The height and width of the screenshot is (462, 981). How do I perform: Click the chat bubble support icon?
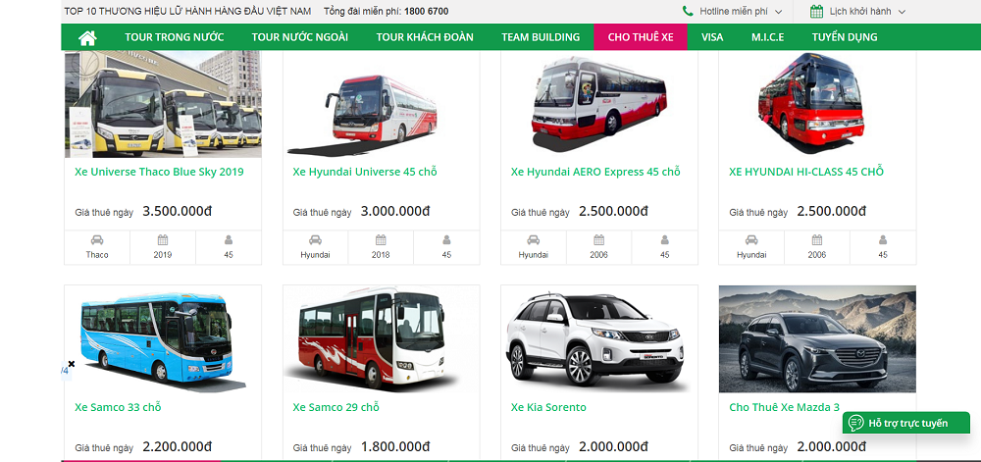pos(855,423)
